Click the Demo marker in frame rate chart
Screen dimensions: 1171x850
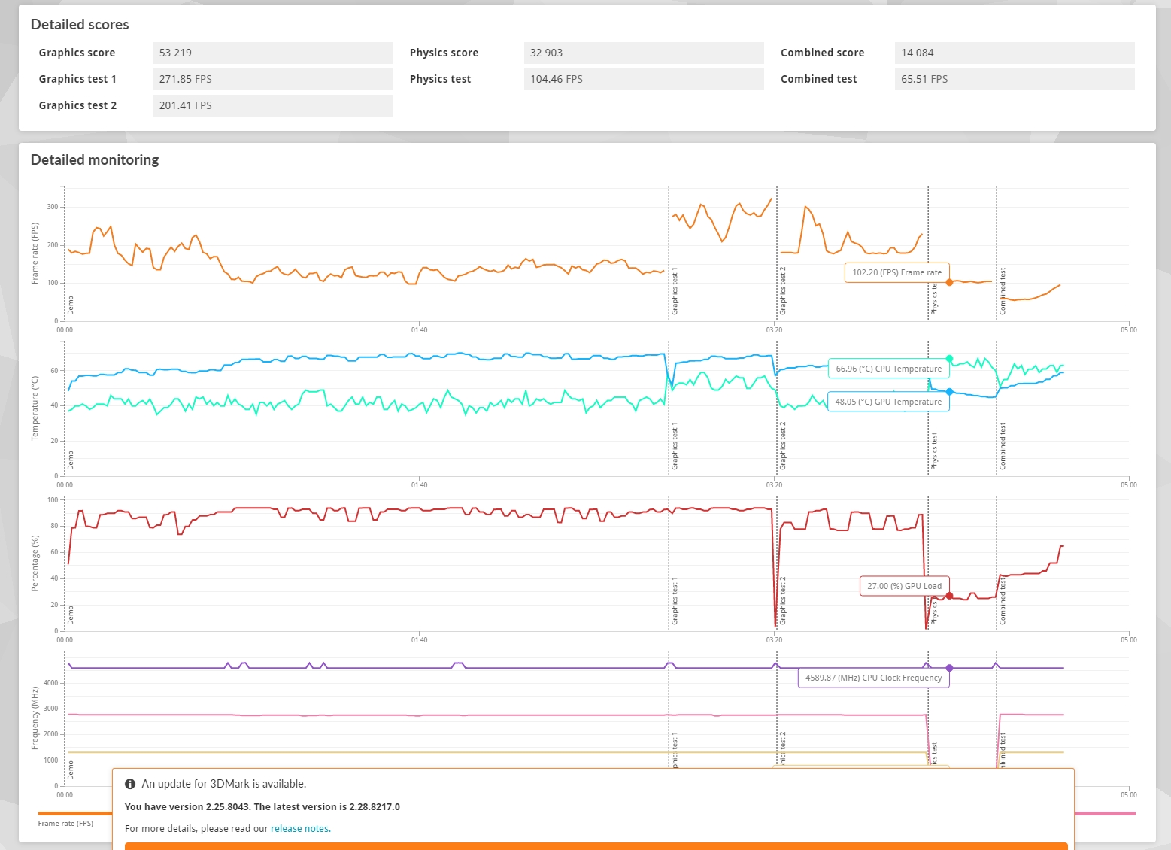point(71,305)
